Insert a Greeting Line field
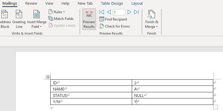Screen dimensions: 223x111 point(19,19)
